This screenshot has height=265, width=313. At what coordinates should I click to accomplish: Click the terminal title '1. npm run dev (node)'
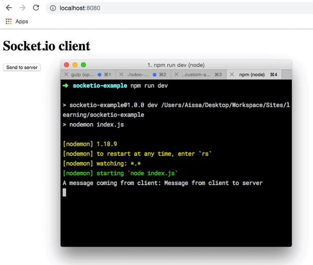click(176, 65)
